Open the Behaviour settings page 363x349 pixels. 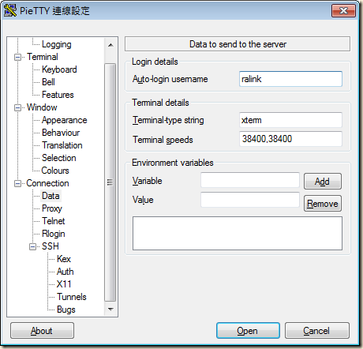(x=61, y=133)
